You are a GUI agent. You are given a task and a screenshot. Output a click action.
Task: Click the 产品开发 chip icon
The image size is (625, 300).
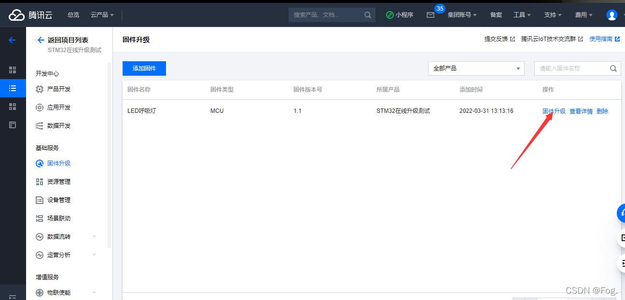coord(40,89)
